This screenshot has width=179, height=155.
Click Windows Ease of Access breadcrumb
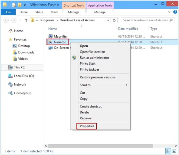pos(77,20)
